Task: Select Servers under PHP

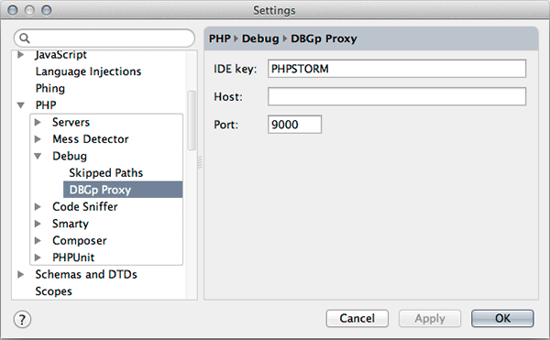Action: tap(71, 122)
